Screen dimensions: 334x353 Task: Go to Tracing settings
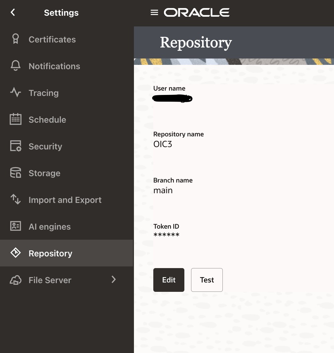(66, 93)
